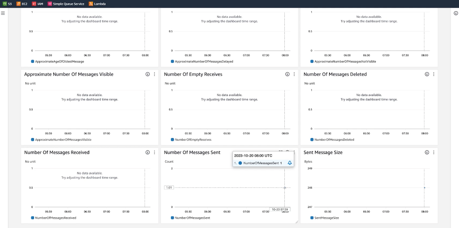Viewport: 459px width, 228px height.
Task: Show info for Number Of Messages Received
Action: click(148, 152)
